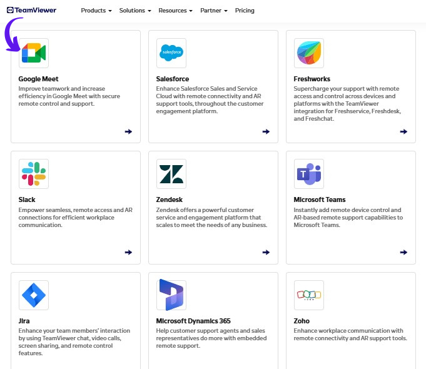Follow the arrow in the Freshworks card

click(403, 132)
